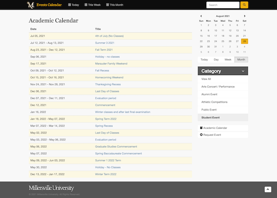Click the Title column header
This screenshot has width=277, height=198.
98,29
